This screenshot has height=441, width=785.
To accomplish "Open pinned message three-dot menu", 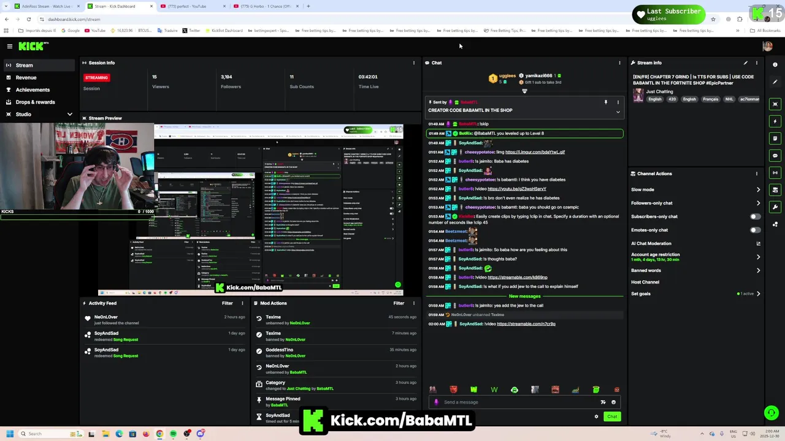I will point(618,102).
